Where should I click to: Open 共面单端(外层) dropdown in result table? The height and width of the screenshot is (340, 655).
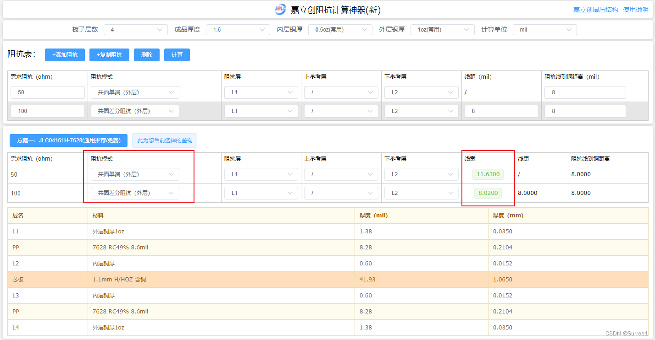(x=135, y=174)
